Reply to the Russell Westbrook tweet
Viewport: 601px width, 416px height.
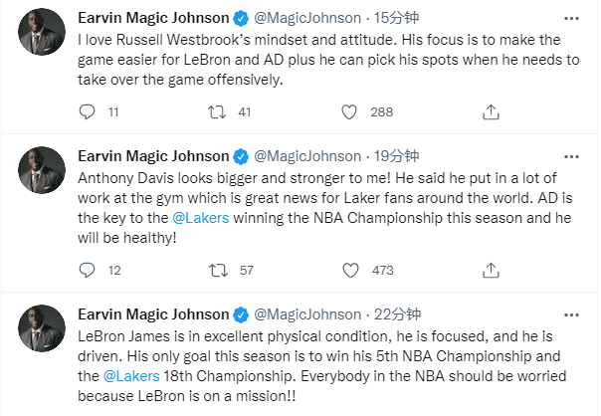point(86,112)
